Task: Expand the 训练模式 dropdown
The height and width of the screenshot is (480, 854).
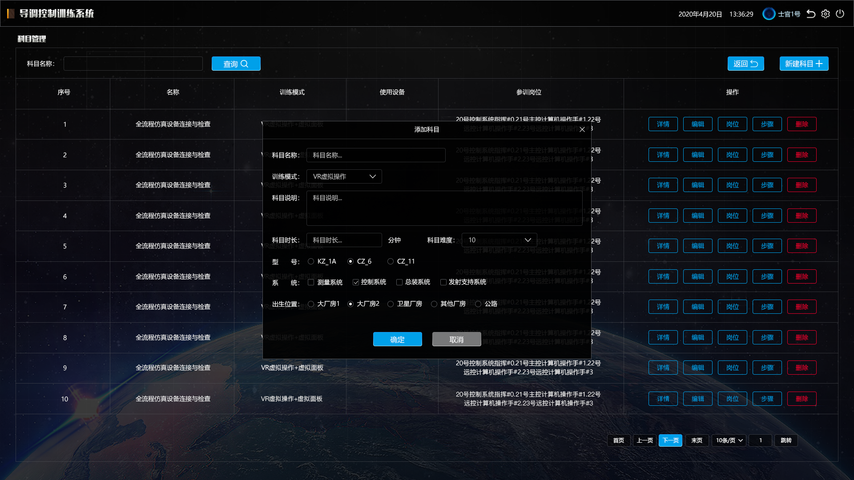Action: click(344, 176)
